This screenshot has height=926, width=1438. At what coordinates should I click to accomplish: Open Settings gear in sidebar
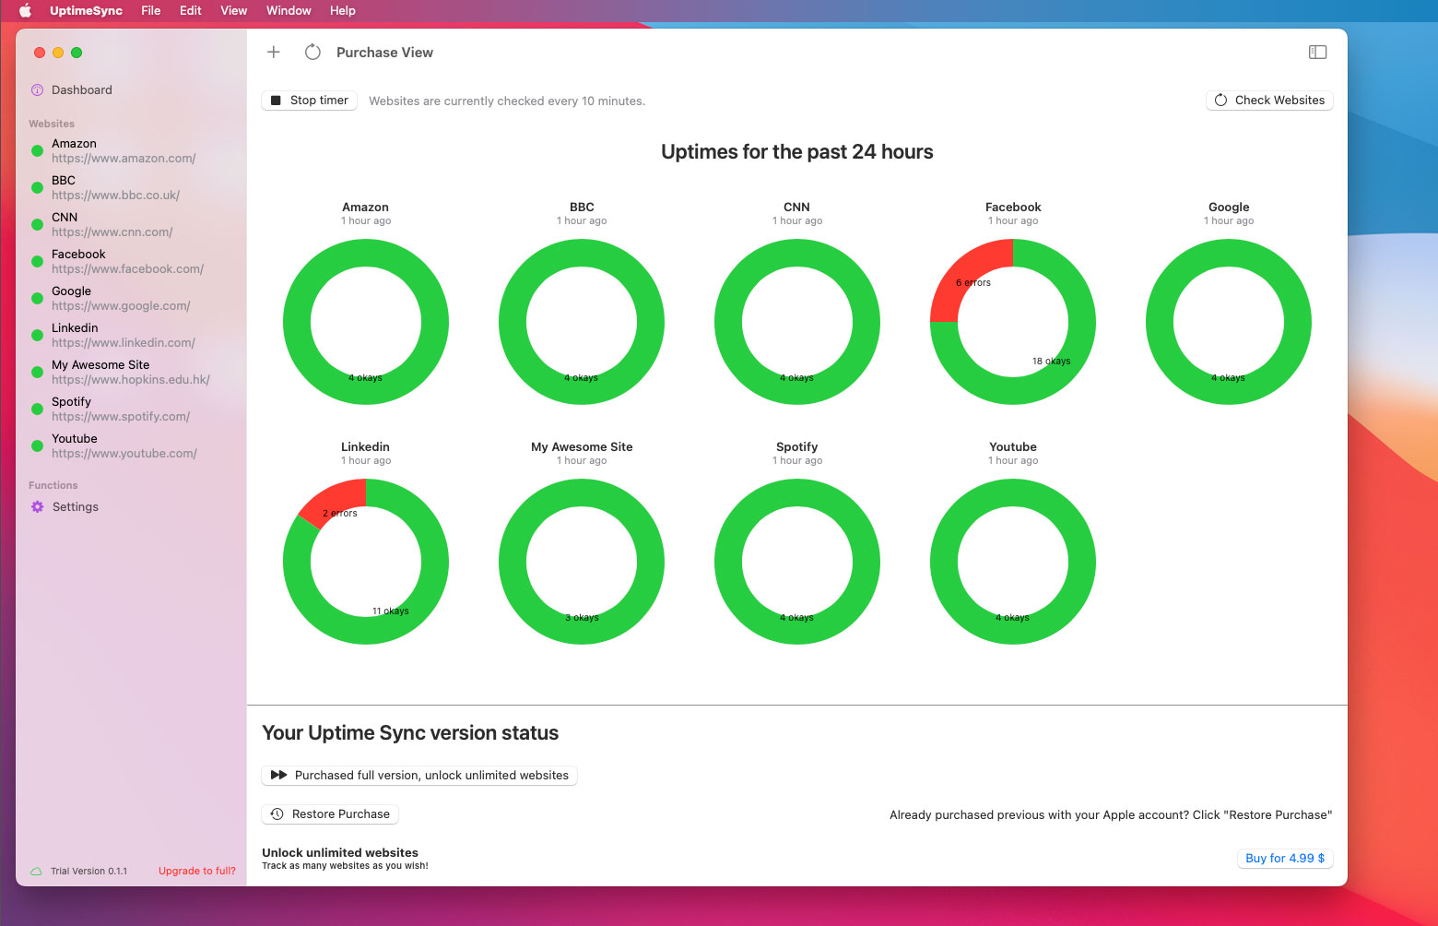click(x=38, y=507)
